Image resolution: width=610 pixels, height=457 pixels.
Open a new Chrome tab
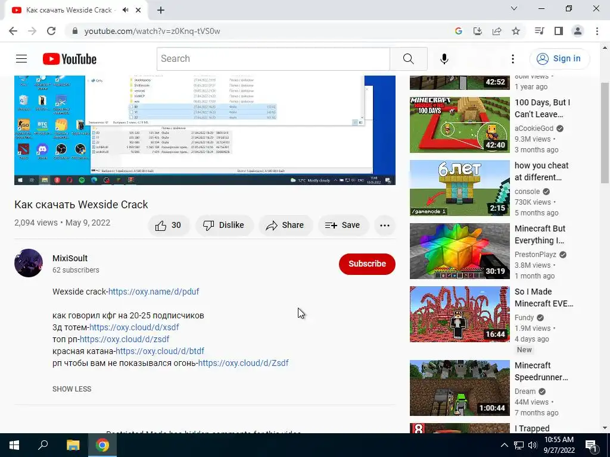coord(161,10)
